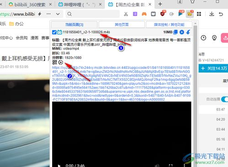Image resolution: width=228 pixels, height=167 pixels.
Task: Expand the address bar dropdown chevron
Action: (x=58, y=14)
